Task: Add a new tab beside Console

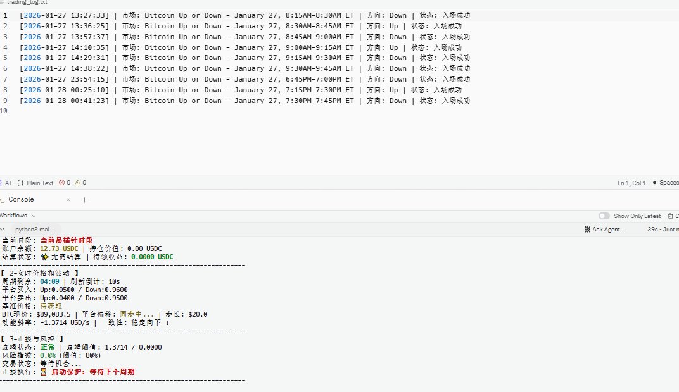Action: pyautogui.click(x=84, y=200)
